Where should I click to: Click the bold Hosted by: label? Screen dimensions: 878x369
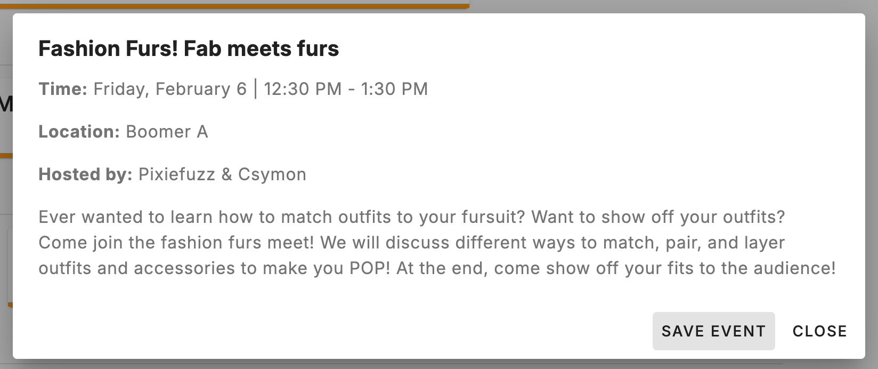pos(85,174)
